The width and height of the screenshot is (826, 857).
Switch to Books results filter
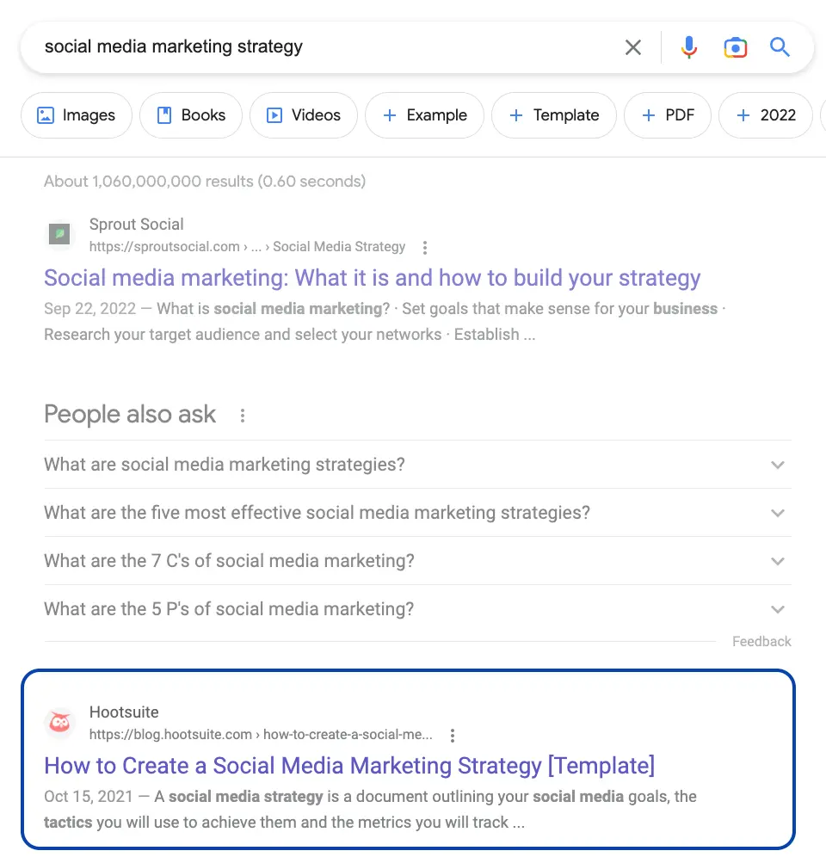(191, 115)
